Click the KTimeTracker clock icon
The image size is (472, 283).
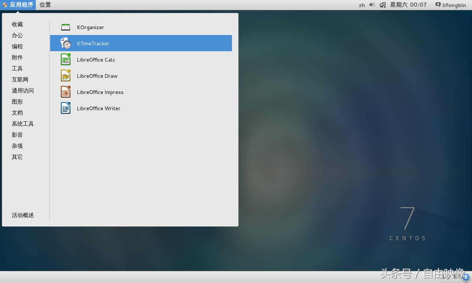(x=66, y=43)
